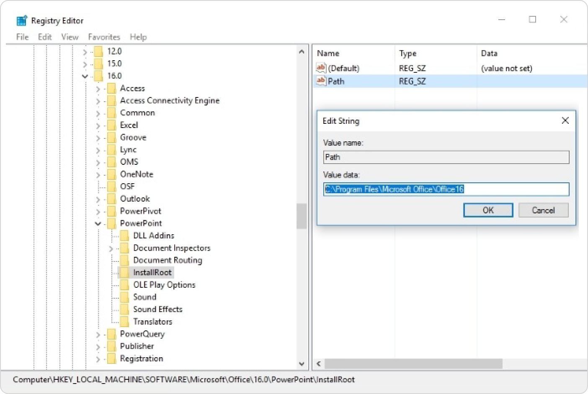Click the Lync folder icon
Screen dimensions: 588x394
point(111,150)
